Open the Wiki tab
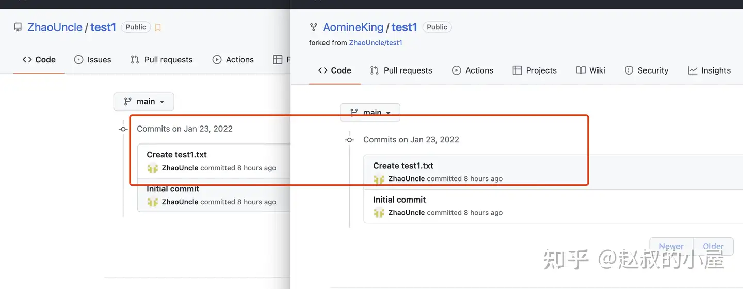This screenshot has width=743, height=289. pyautogui.click(x=591, y=70)
